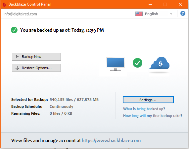Click the blue help question mark icon

(183, 14)
